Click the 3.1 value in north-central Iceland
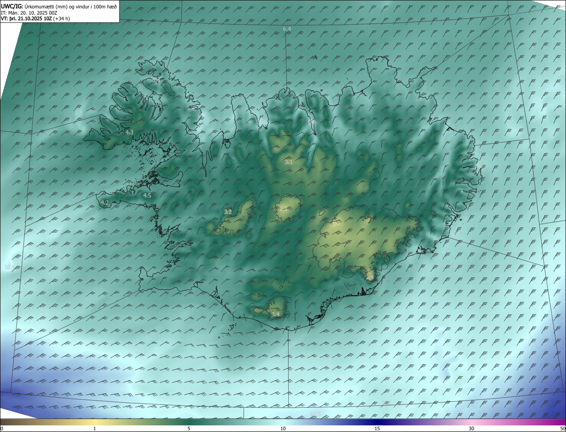 coord(289,162)
